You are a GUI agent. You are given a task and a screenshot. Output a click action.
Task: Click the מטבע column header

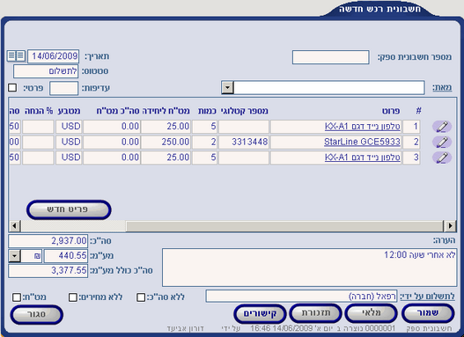pos(69,111)
